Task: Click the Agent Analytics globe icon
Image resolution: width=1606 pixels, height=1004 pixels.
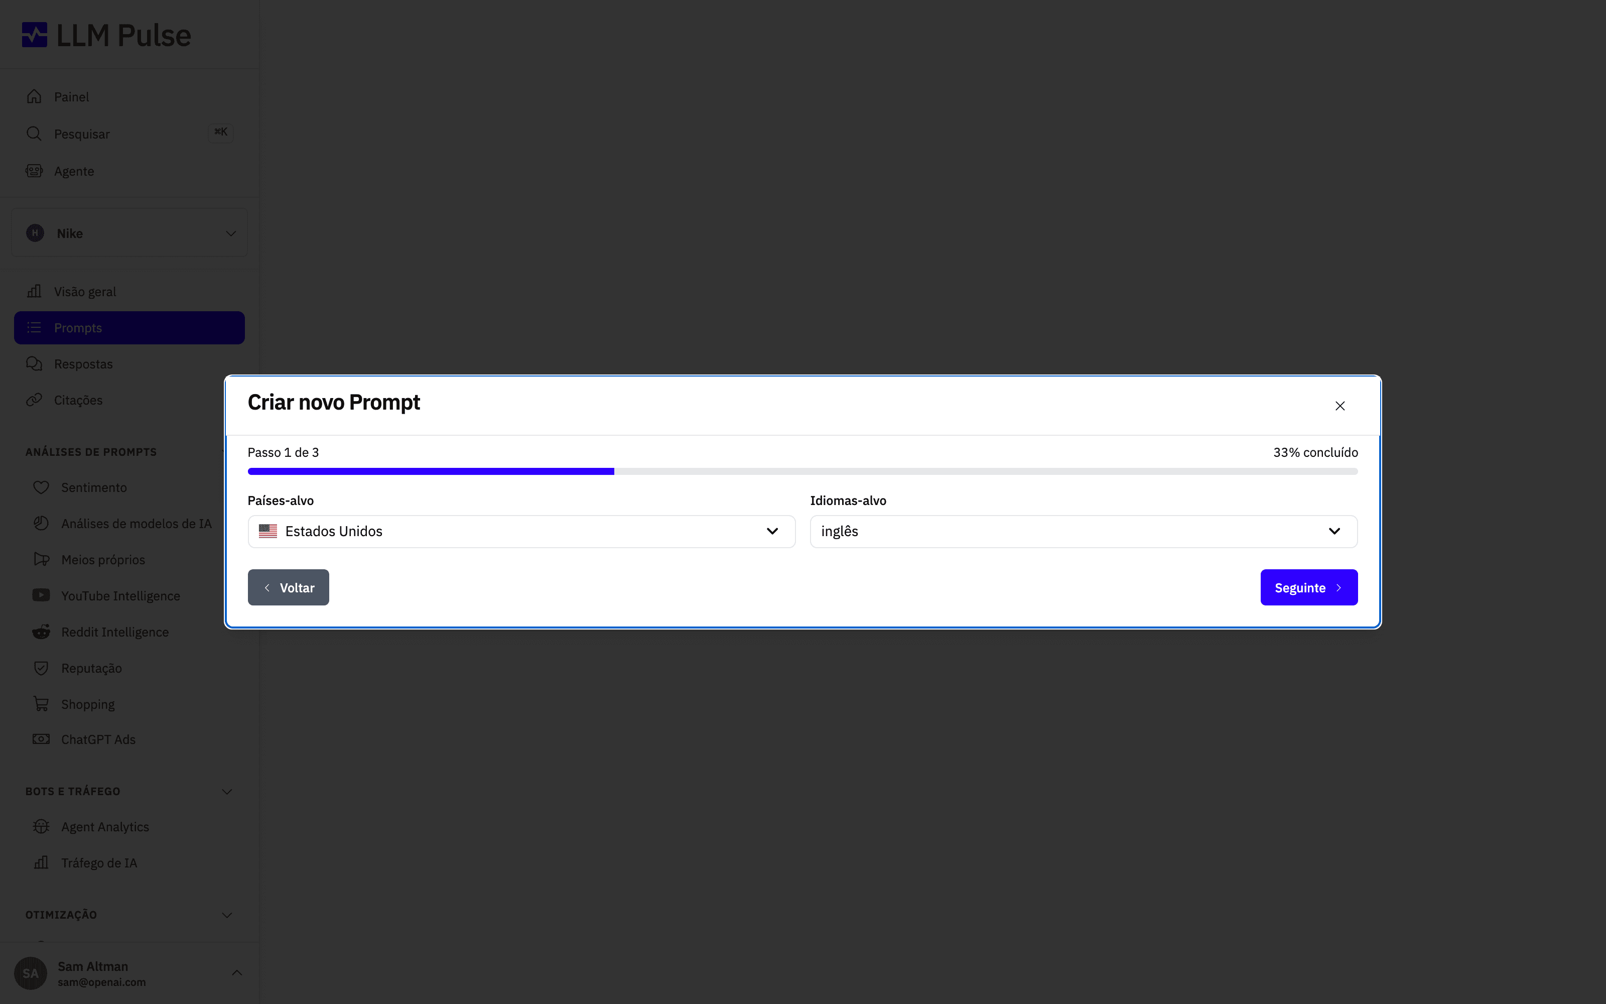Action: tap(41, 826)
